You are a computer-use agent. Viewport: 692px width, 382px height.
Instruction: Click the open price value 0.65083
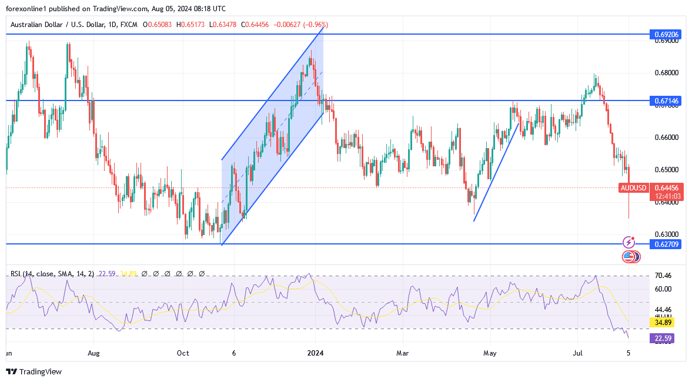pyautogui.click(x=160, y=25)
